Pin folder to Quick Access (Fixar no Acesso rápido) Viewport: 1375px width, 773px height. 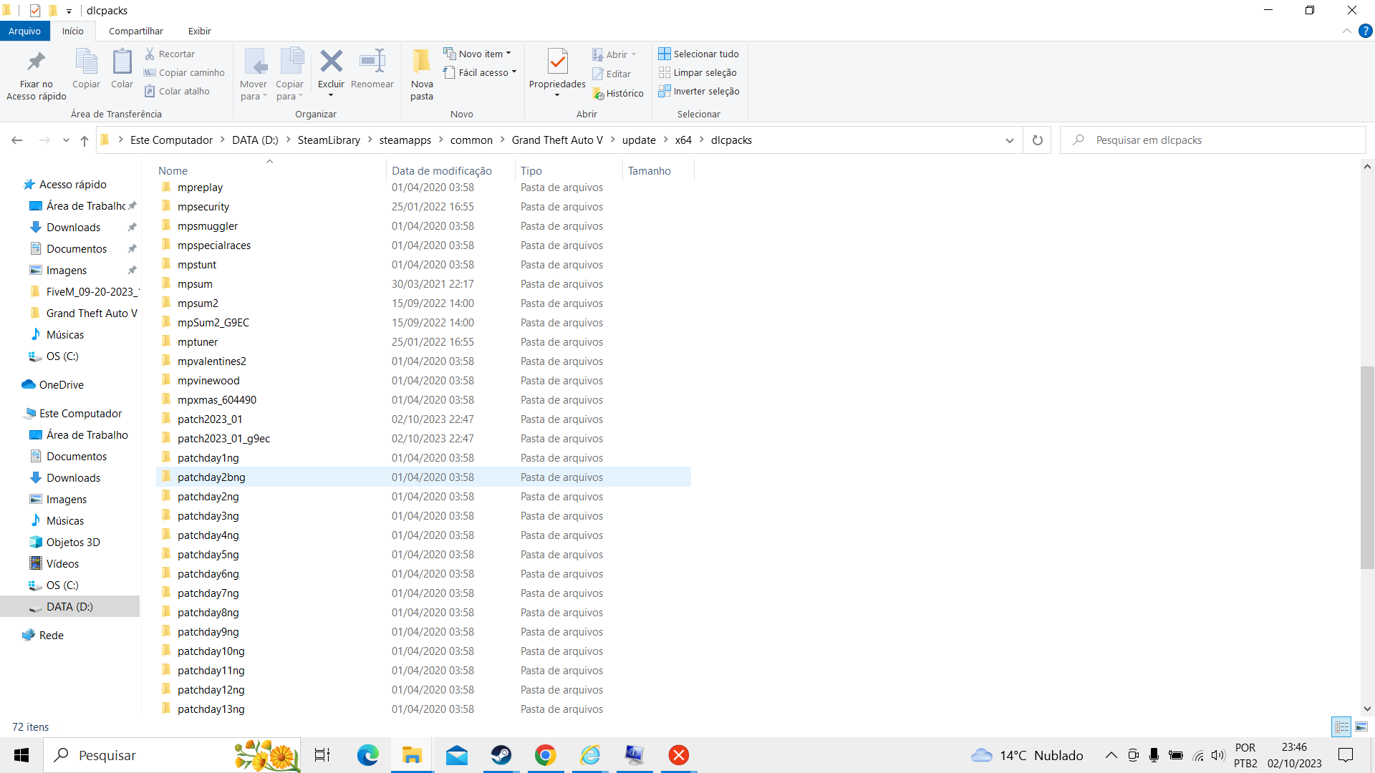tap(36, 75)
